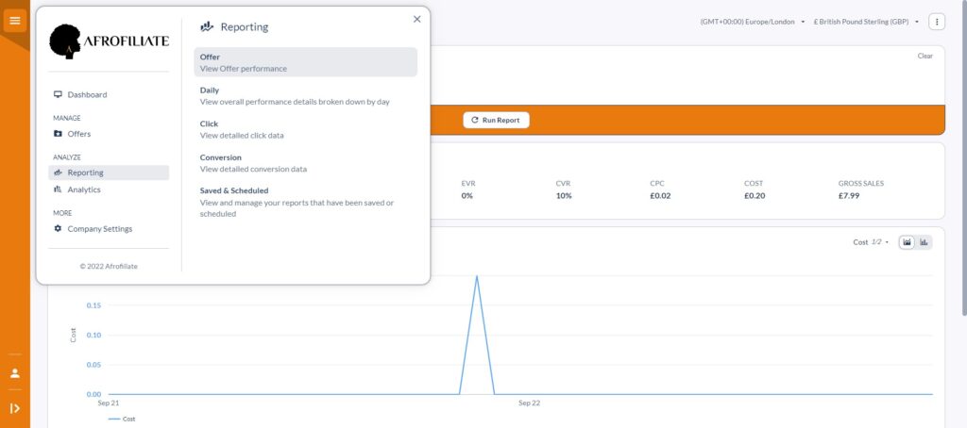Click the Afrofiliate logo
Viewport: 967px width, 428px height.
[x=109, y=41]
